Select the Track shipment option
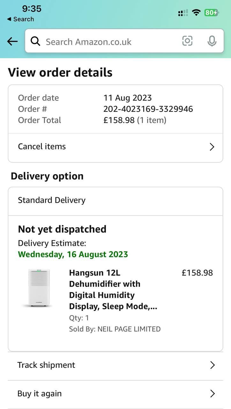The image size is (231, 409). [46, 365]
